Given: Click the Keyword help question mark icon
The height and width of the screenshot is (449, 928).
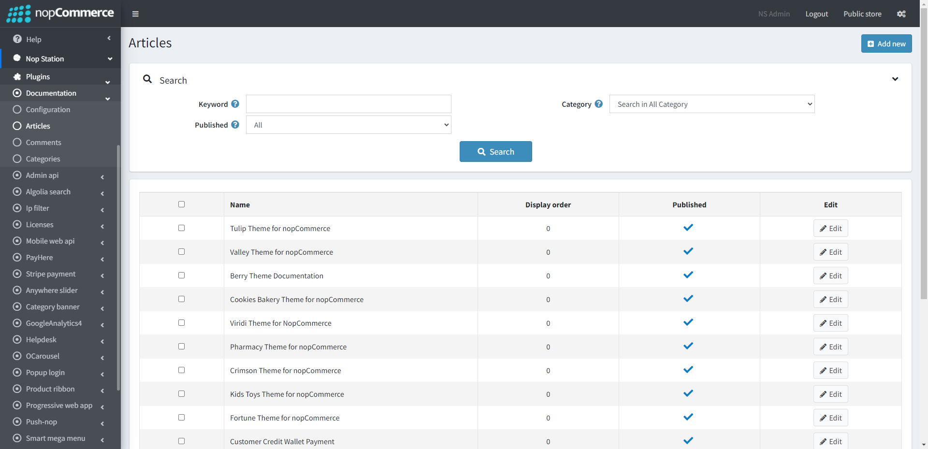Looking at the screenshot, I should pos(235,104).
